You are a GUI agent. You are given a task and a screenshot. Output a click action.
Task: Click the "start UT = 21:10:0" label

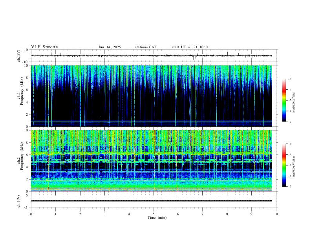pyautogui.click(x=190, y=47)
